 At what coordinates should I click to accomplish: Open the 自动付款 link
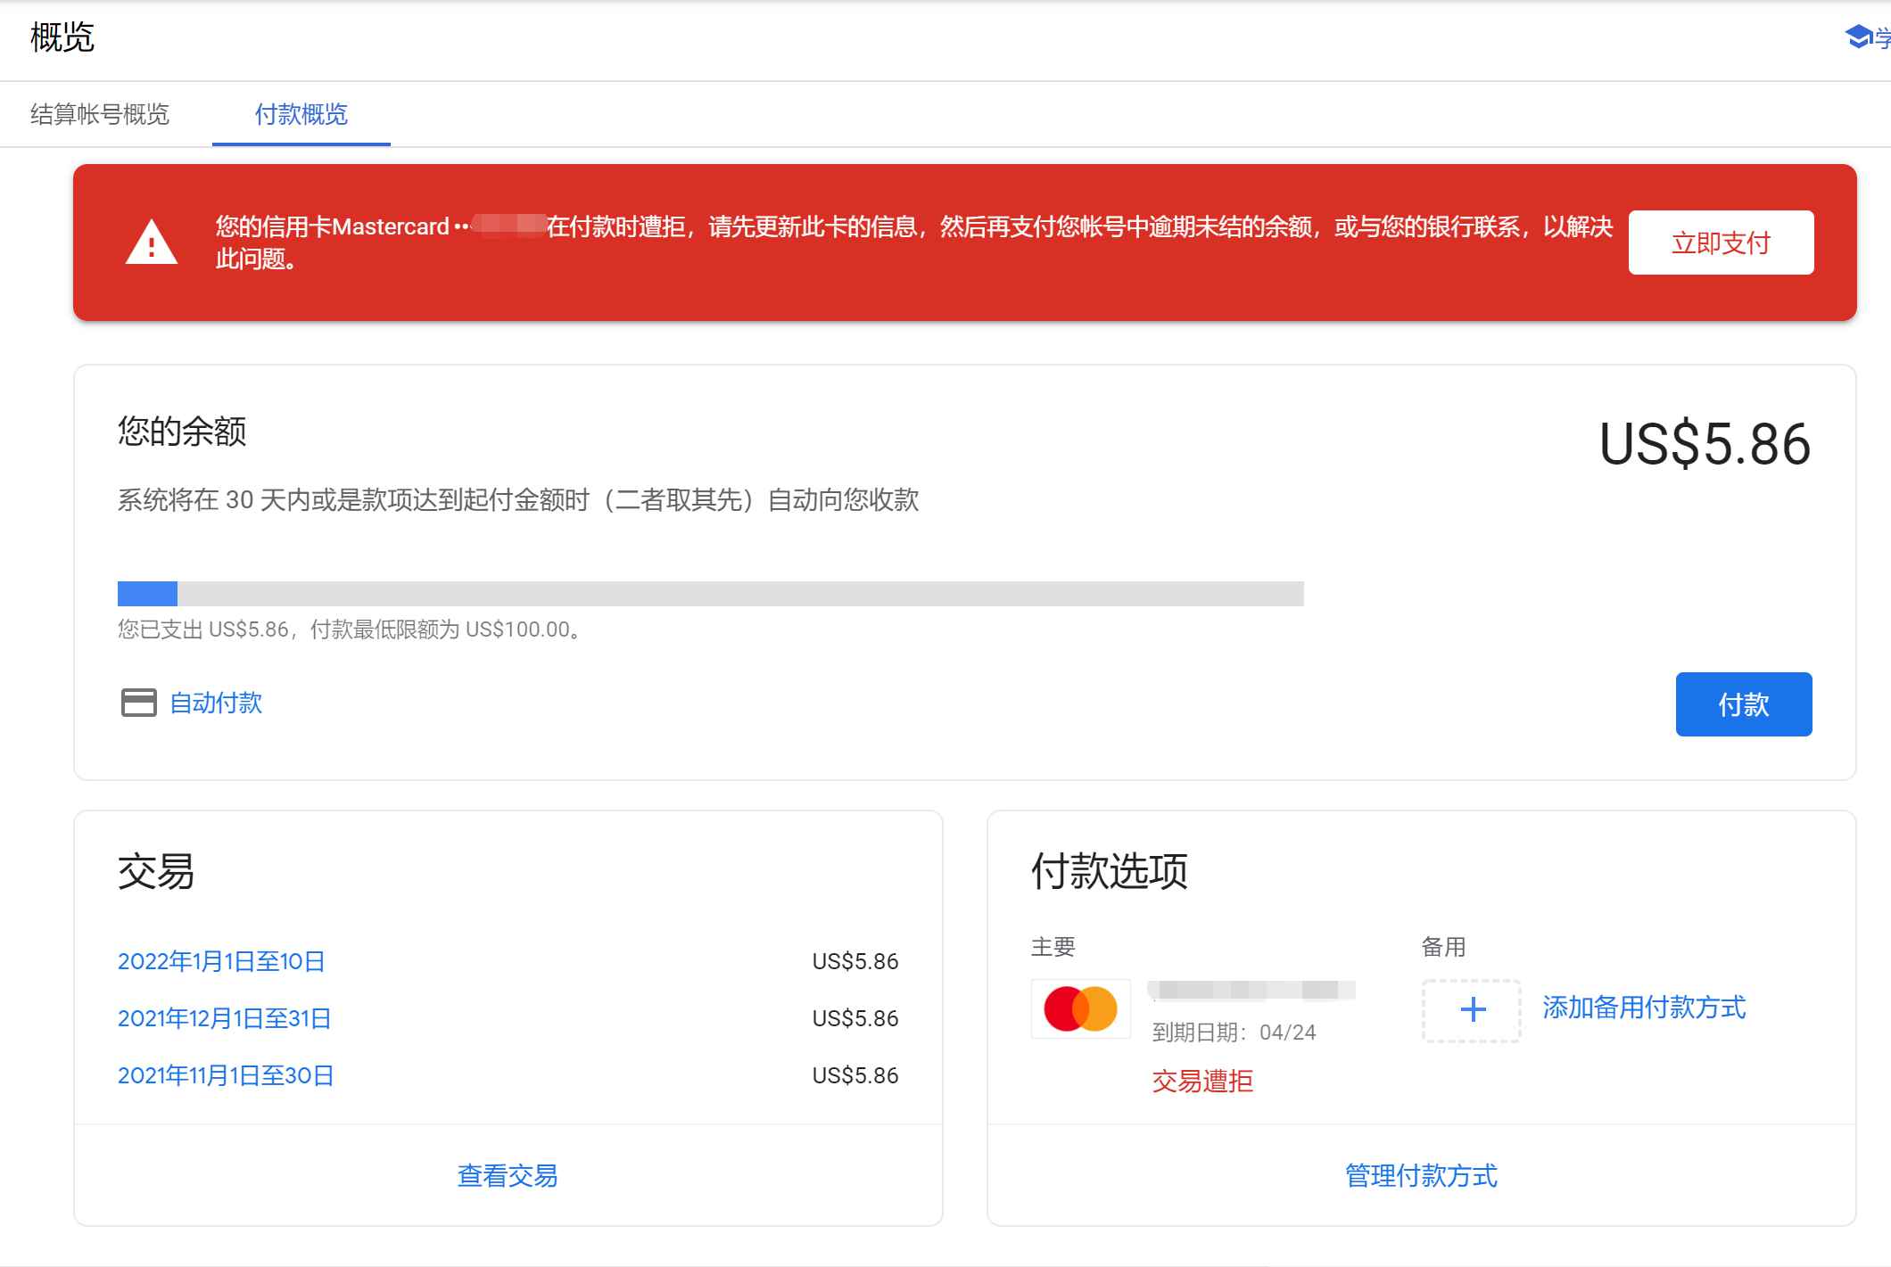(216, 703)
